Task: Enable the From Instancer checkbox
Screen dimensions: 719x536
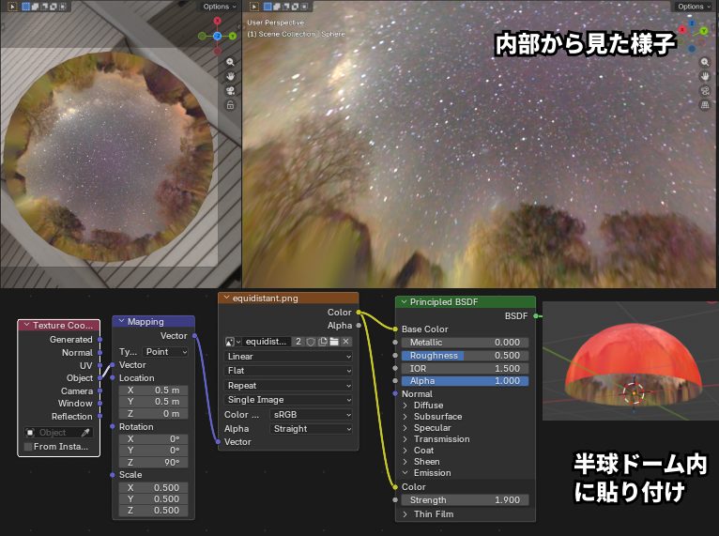Action: click(x=28, y=447)
